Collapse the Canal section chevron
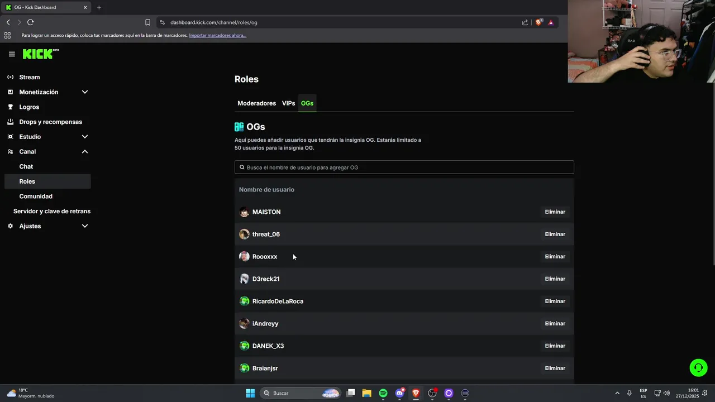The width and height of the screenshot is (715, 402). coord(85,152)
